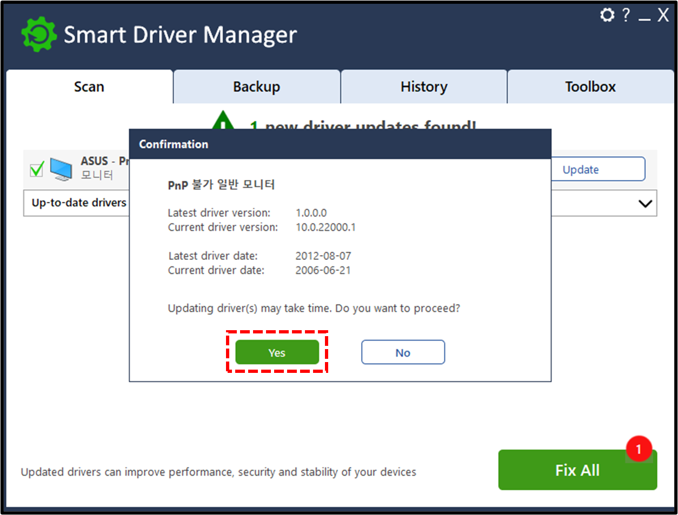
Task: Close the Smart Driver Manager window
Action: click(663, 15)
